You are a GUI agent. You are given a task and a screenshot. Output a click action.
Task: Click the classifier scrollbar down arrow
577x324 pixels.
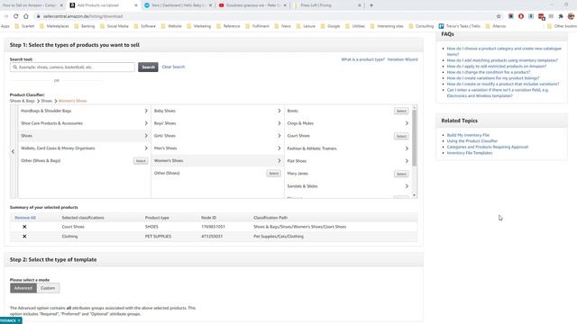point(415,195)
